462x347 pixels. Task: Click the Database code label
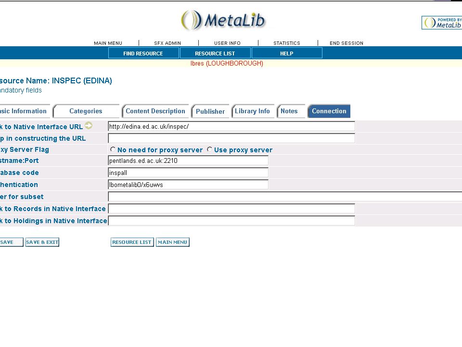[x=19, y=173]
